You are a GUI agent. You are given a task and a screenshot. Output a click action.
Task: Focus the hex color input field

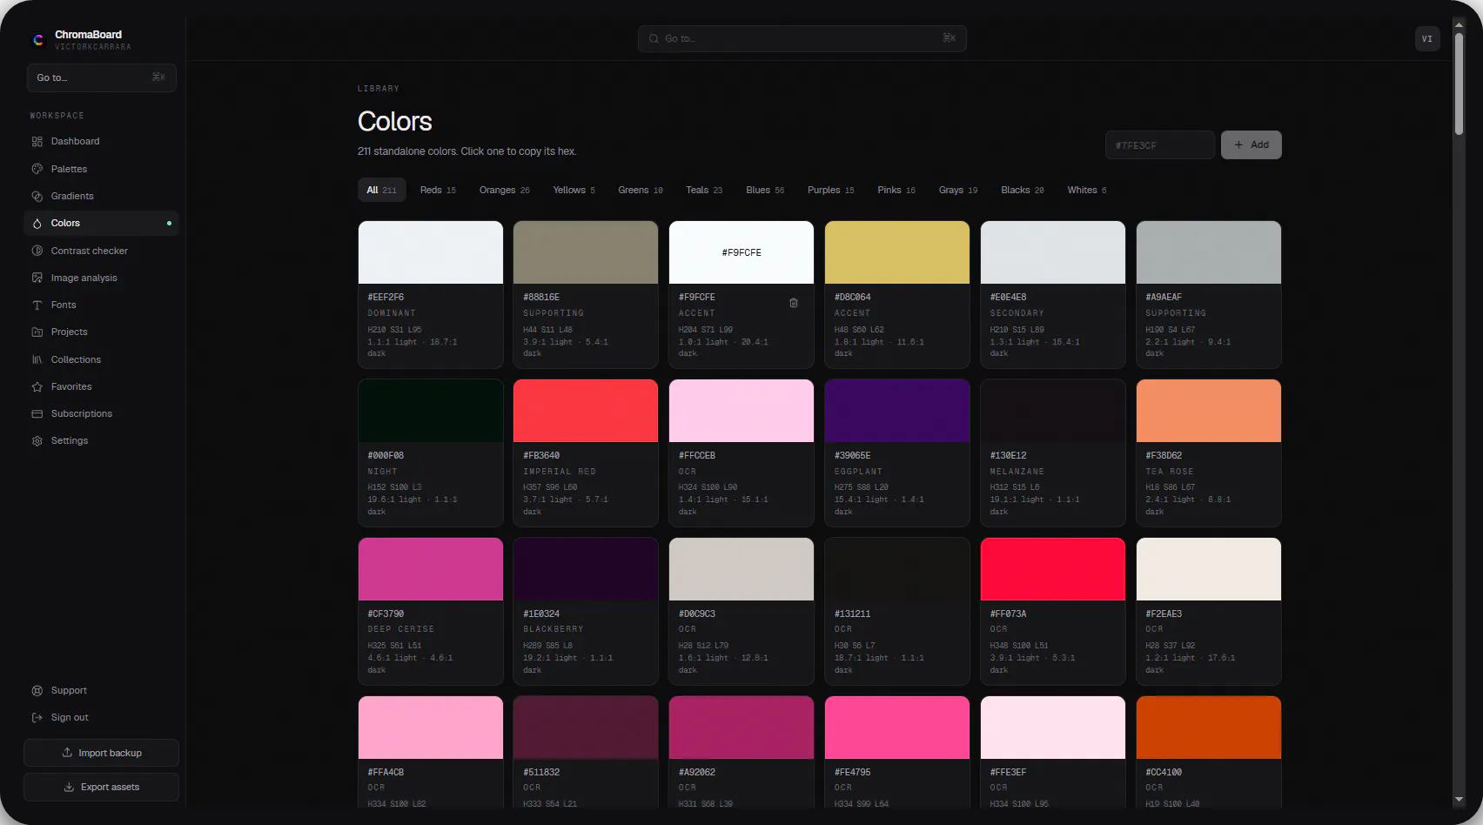1160,144
